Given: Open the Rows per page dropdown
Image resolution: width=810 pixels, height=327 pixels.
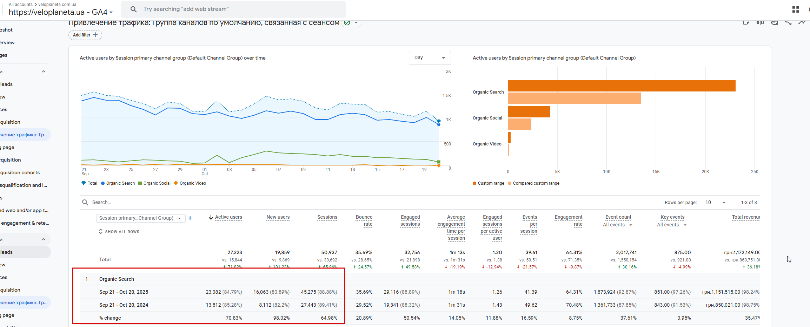Looking at the screenshot, I should click(x=715, y=203).
